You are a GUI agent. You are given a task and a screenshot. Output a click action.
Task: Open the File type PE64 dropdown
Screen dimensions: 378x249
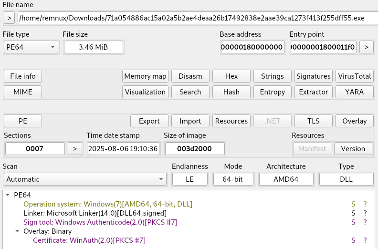[31, 47]
